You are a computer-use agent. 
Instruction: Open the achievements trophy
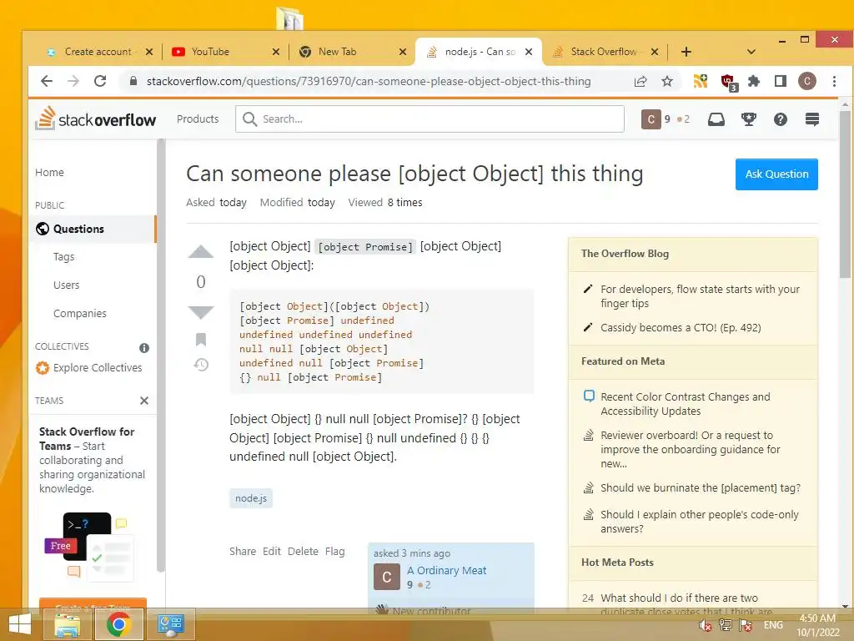coord(748,119)
